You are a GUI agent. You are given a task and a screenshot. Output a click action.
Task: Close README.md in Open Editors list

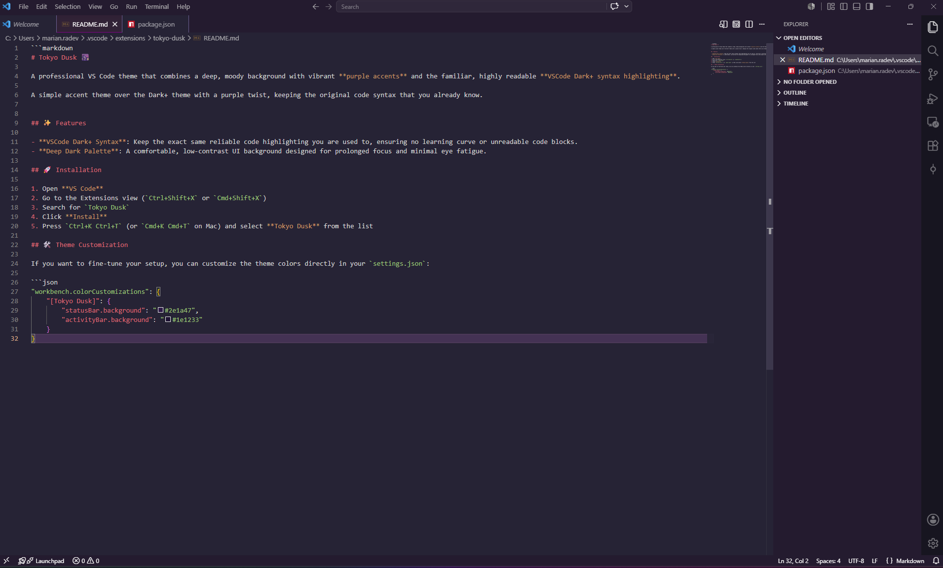pos(782,60)
